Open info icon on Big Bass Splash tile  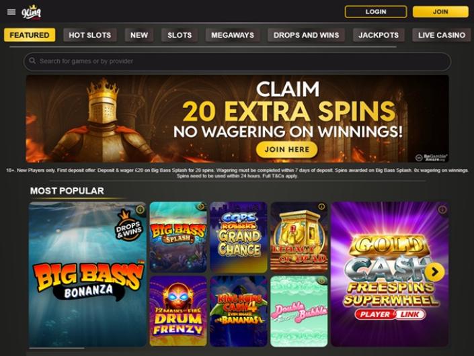[x=201, y=207]
